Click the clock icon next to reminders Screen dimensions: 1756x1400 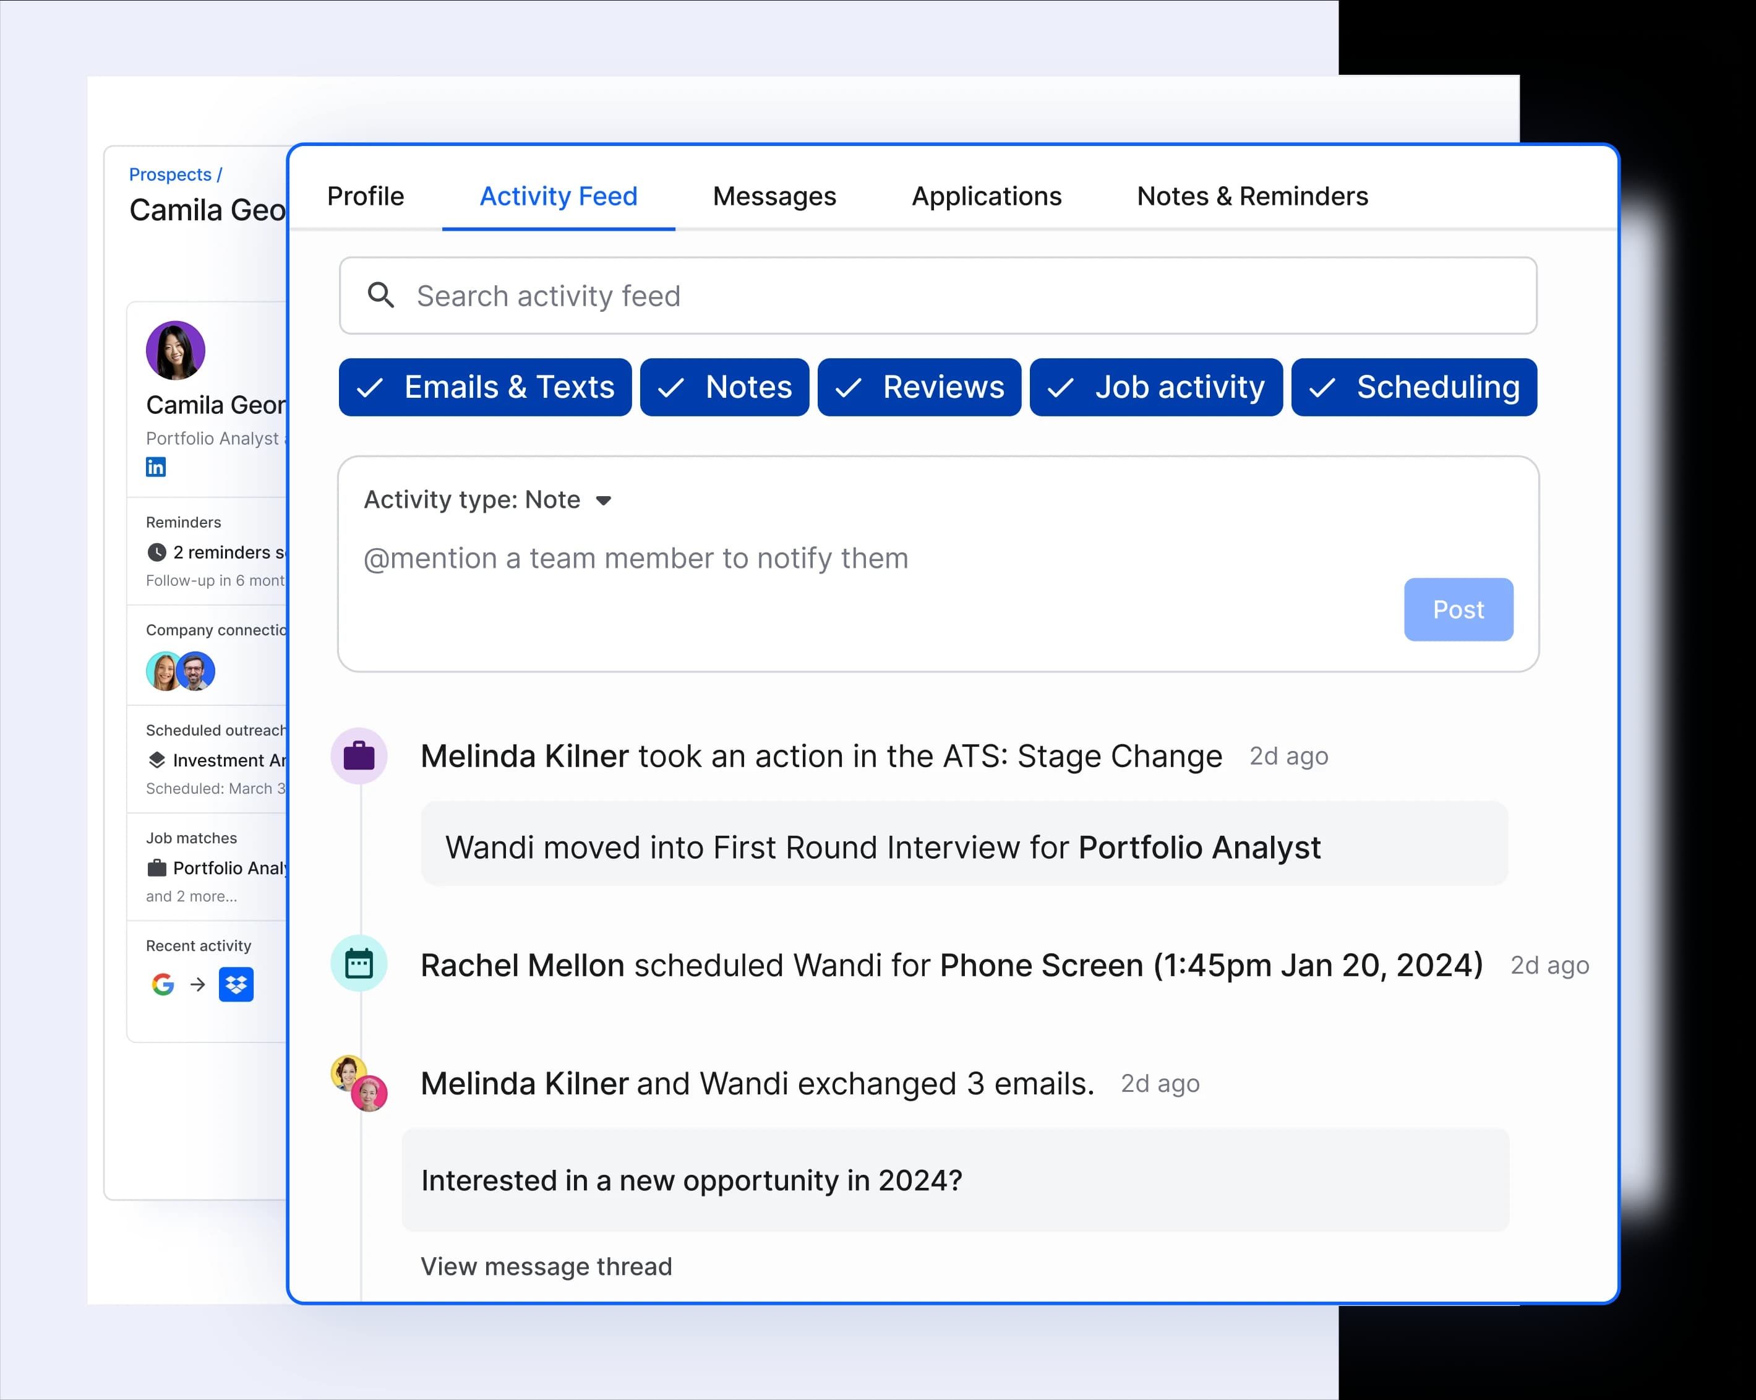coord(156,552)
